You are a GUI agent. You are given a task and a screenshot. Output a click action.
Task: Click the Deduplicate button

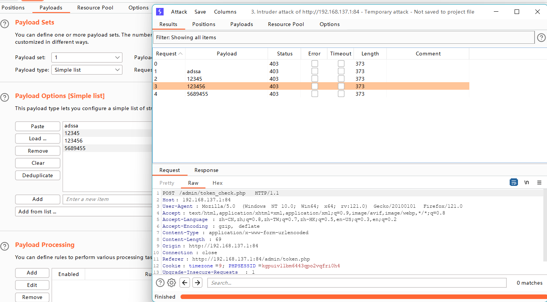tap(38, 175)
